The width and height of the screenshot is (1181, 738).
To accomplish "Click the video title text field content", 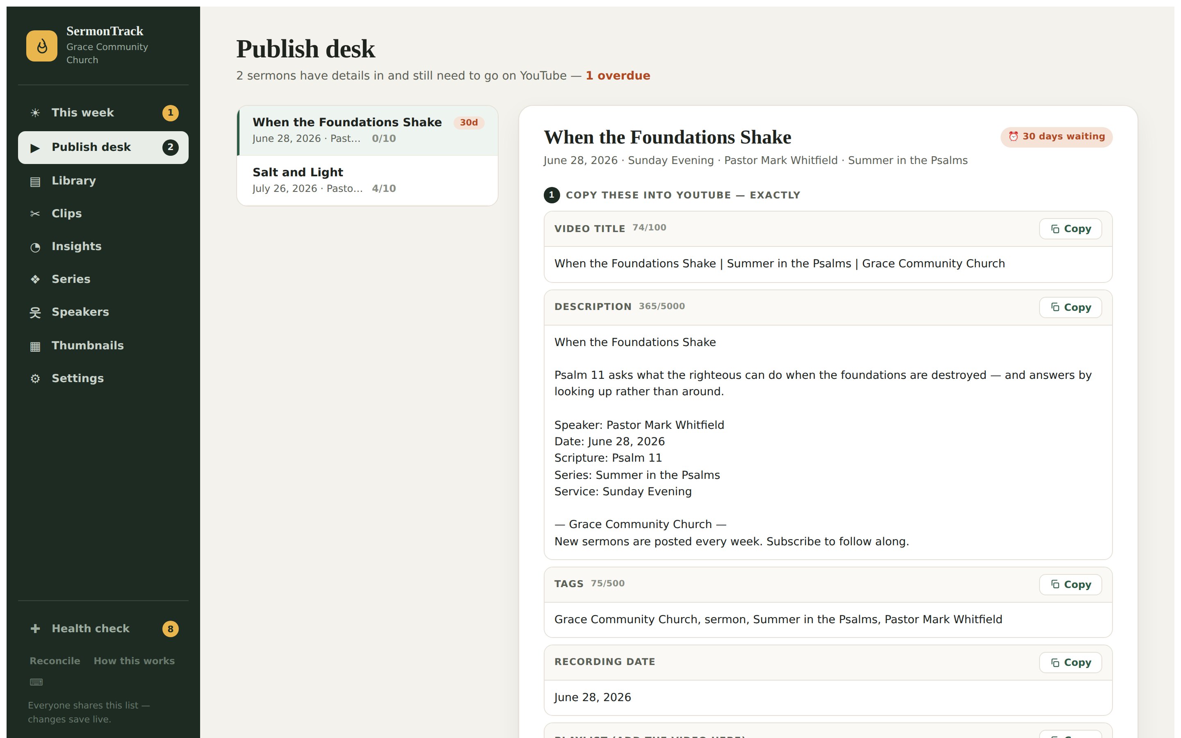I will [780, 264].
